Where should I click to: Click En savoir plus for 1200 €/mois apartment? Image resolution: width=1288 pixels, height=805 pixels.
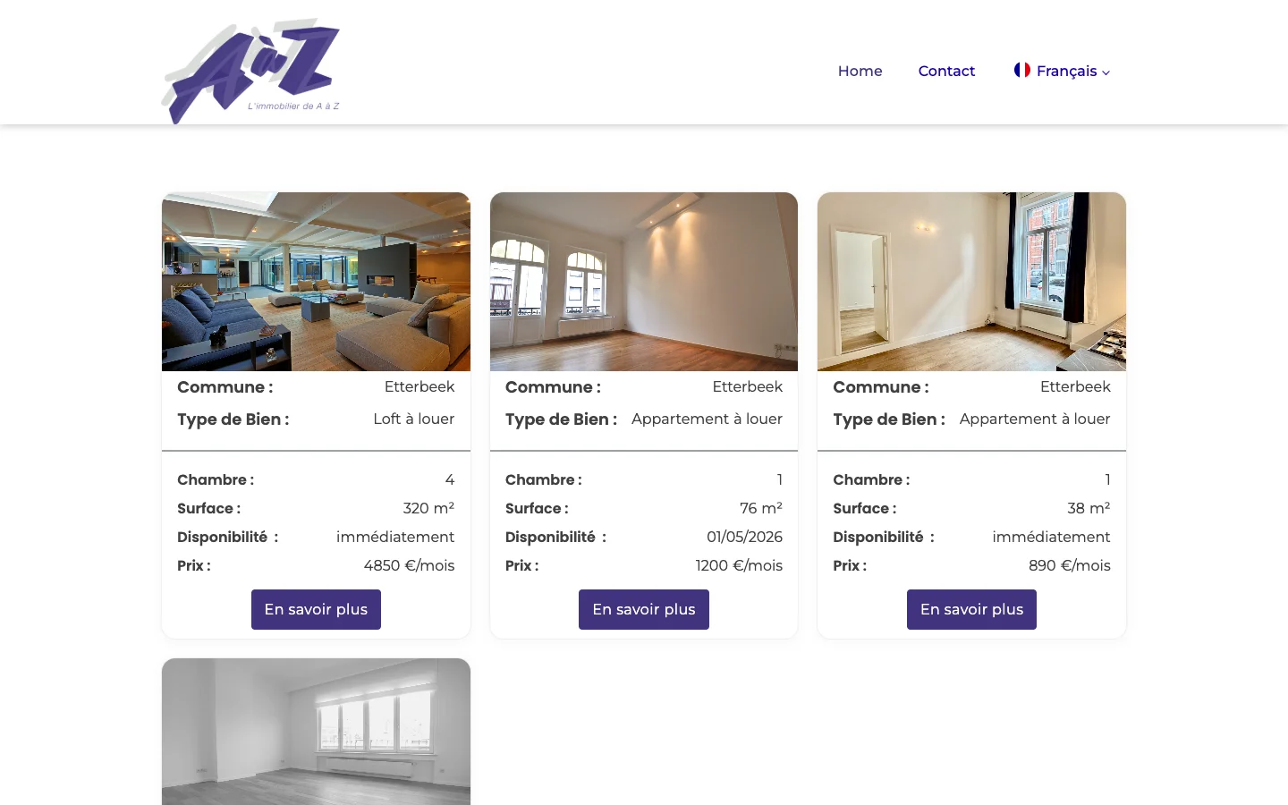(644, 609)
